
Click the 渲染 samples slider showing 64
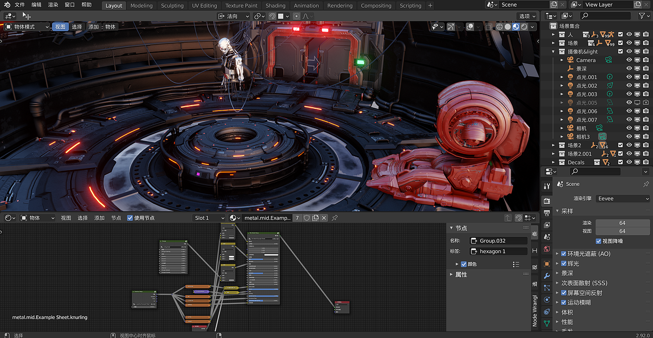(622, 222)
